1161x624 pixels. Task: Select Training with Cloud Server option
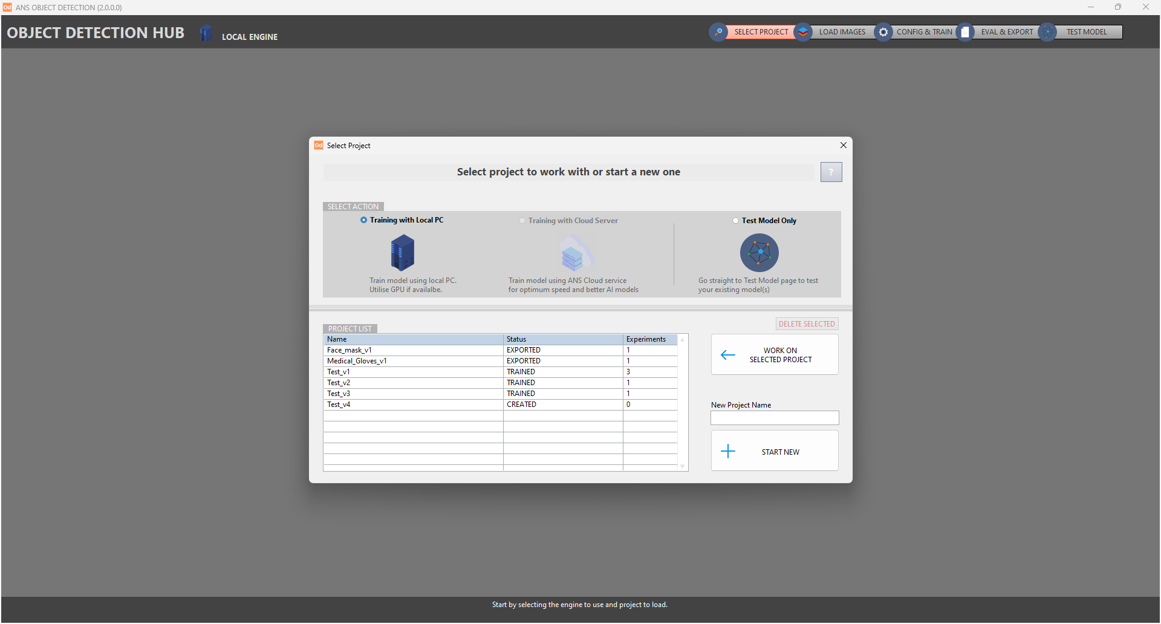[522, 221]
